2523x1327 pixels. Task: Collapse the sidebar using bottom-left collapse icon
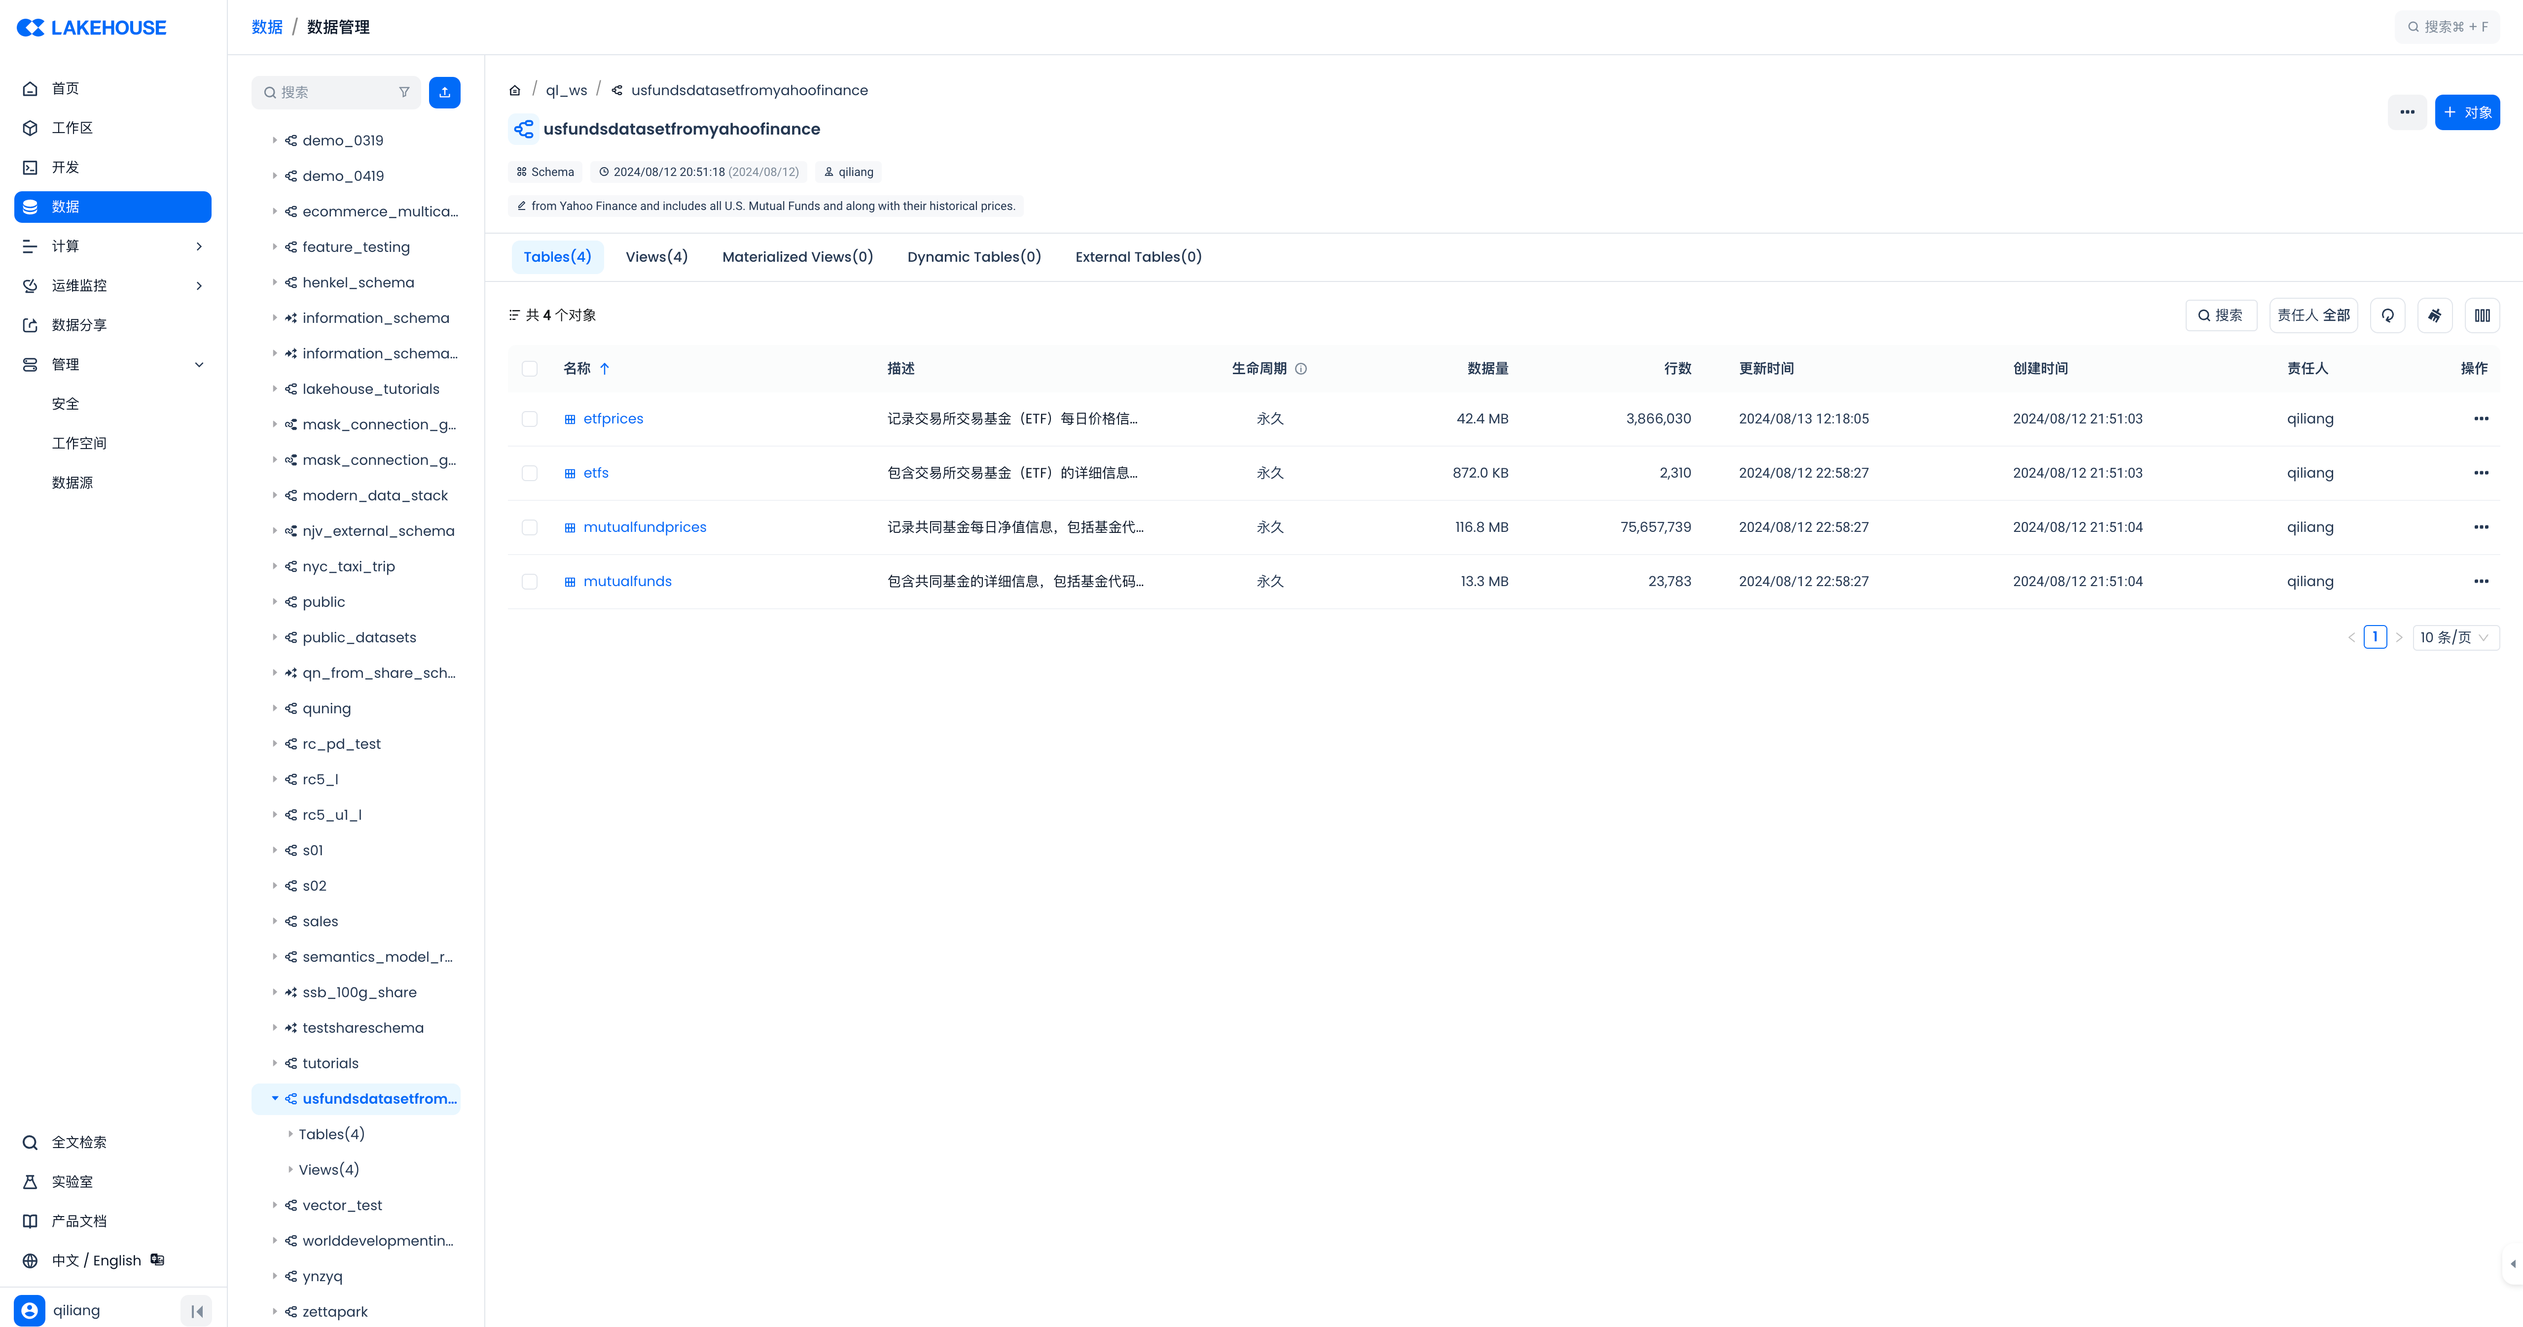pyautogui.click(x=197, y=1310)
